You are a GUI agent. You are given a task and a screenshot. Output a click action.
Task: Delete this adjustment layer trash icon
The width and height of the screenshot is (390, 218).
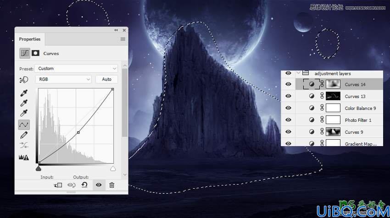pos(111,185)
